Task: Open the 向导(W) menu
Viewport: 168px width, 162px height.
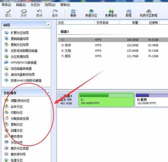Action: 50,5
